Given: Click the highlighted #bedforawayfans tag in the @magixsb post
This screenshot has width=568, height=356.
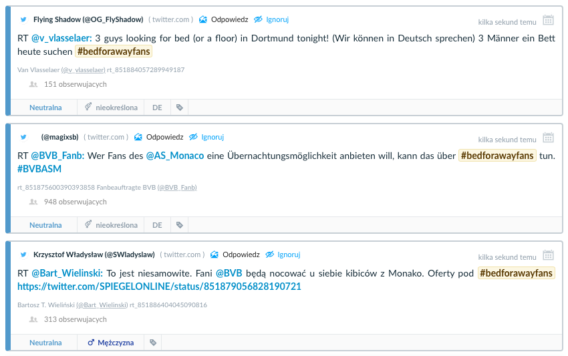Looking at the screenshot, I should (x=497, y=156).
